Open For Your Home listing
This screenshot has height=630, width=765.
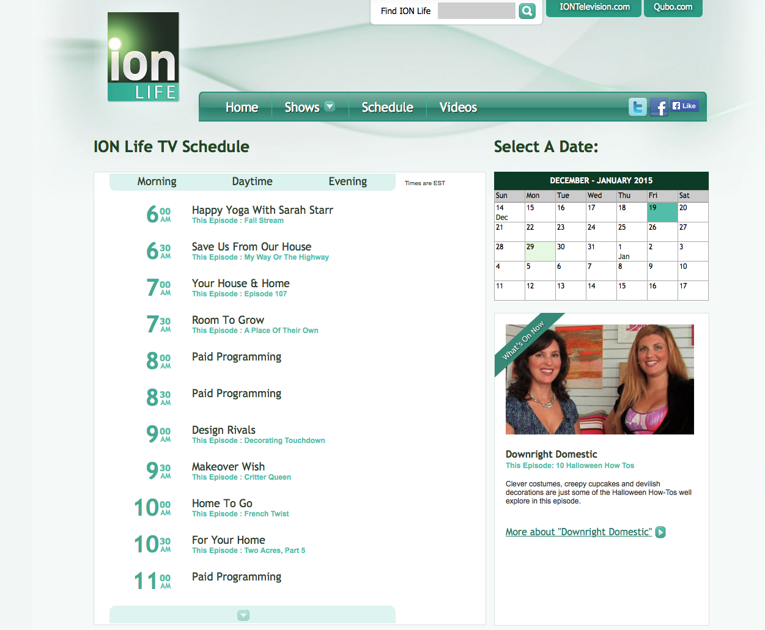[x=229, y=540]
